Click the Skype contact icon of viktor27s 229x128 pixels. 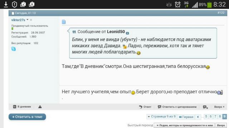[14, 49]
